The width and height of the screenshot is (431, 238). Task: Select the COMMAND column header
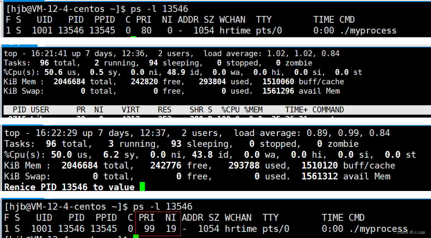point(328,110)
